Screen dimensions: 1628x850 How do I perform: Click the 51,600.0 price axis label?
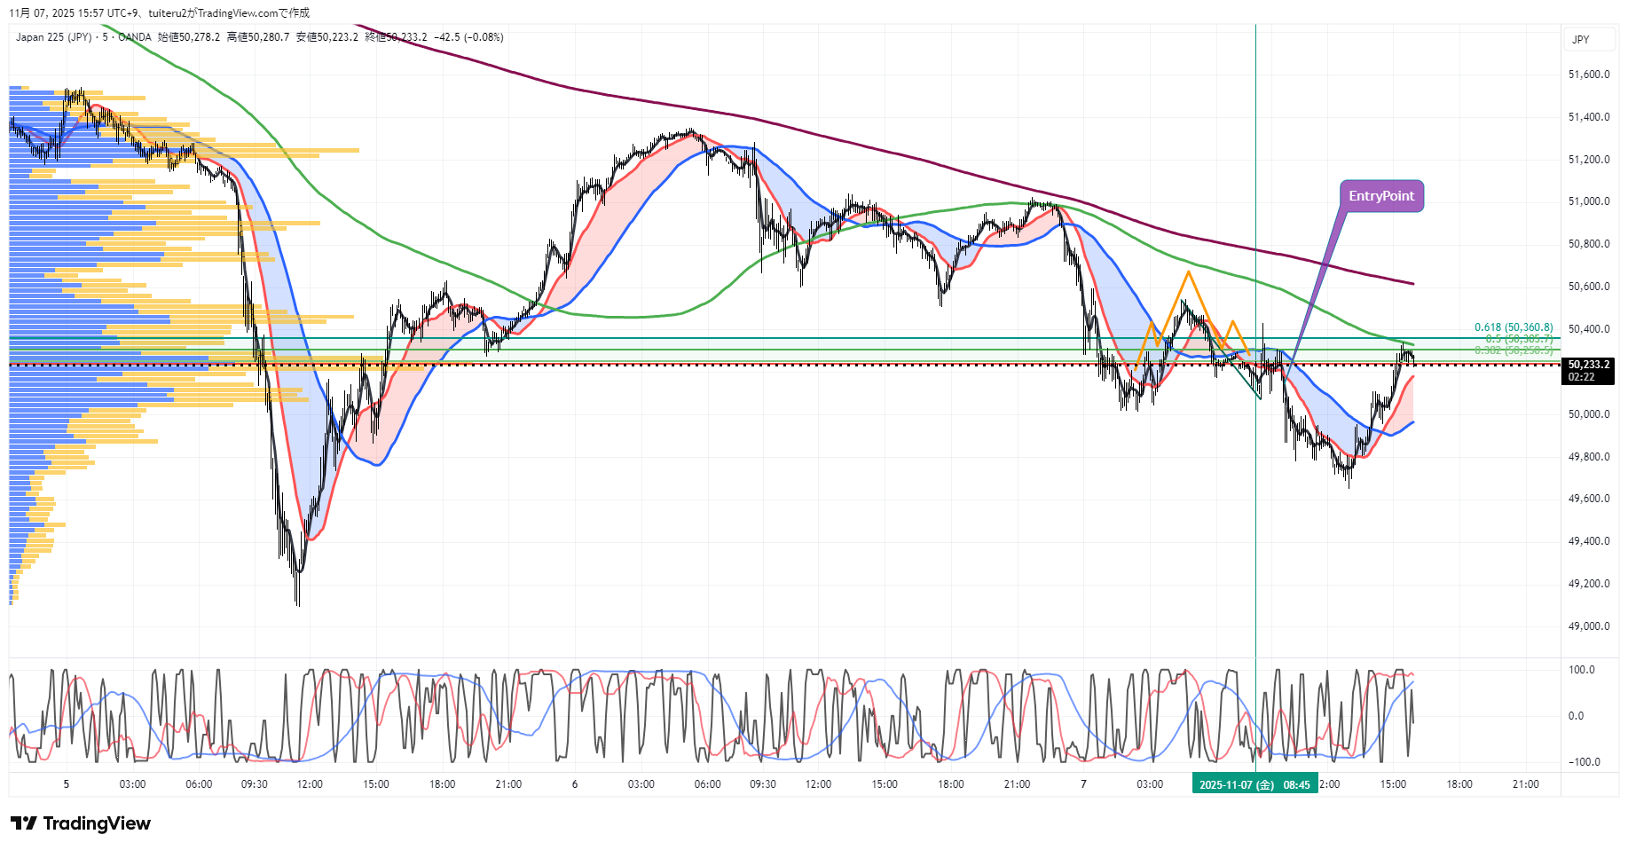pyautogui.click(x=1588, y=75)
